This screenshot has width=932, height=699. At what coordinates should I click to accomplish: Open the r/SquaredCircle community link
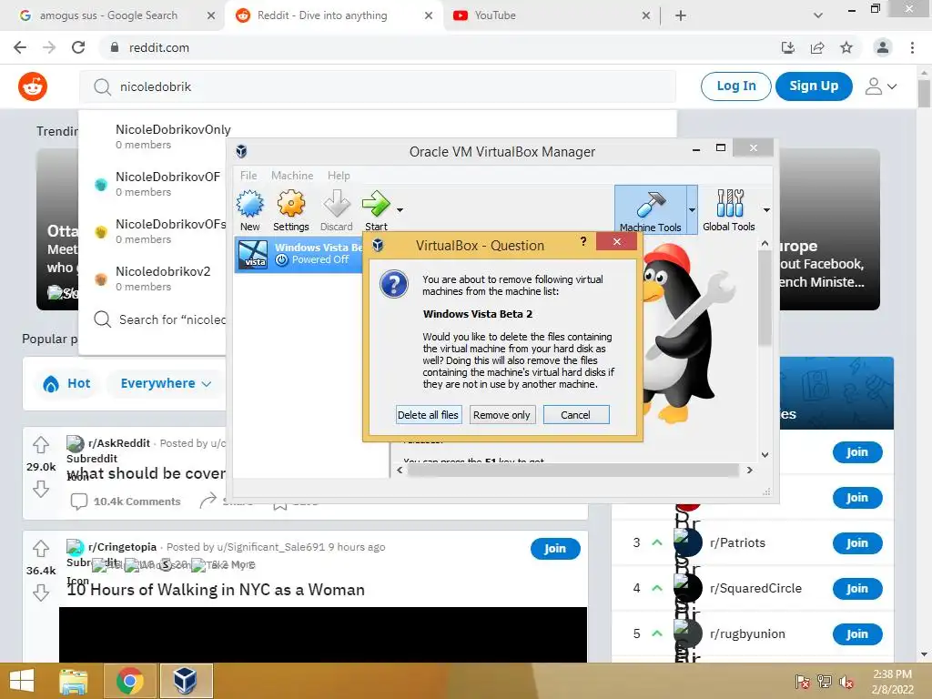755,589
